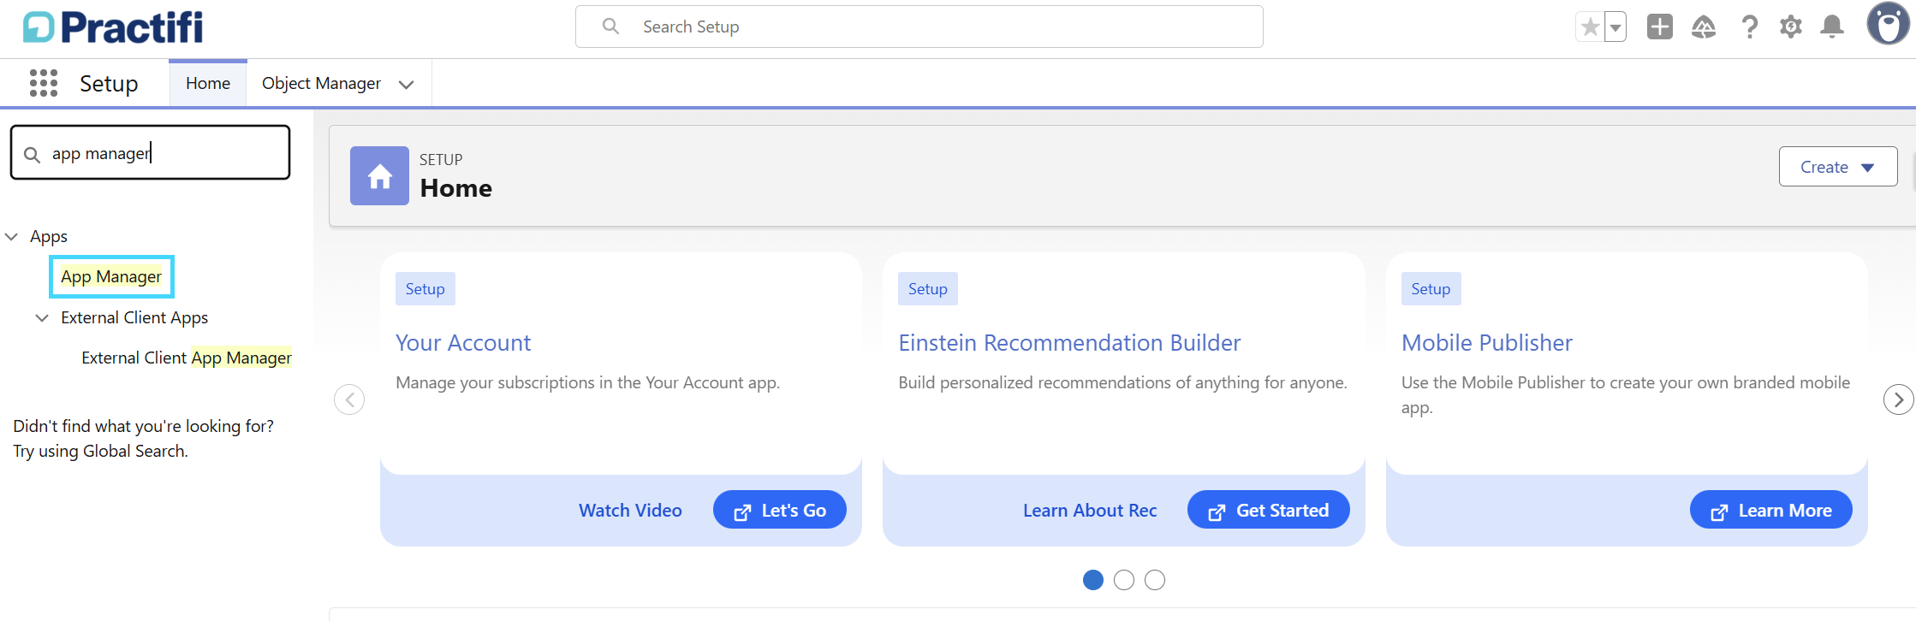Go to previous carousel card
This screenshot has height=621, width=1916.
[x=349, y=399]
